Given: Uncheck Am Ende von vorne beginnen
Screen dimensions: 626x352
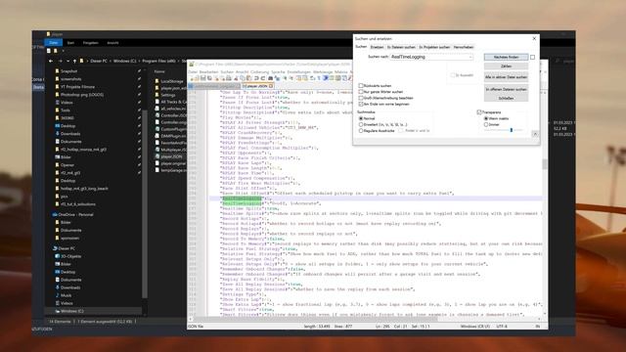Looking at the screenshot, I should [361, 104].
